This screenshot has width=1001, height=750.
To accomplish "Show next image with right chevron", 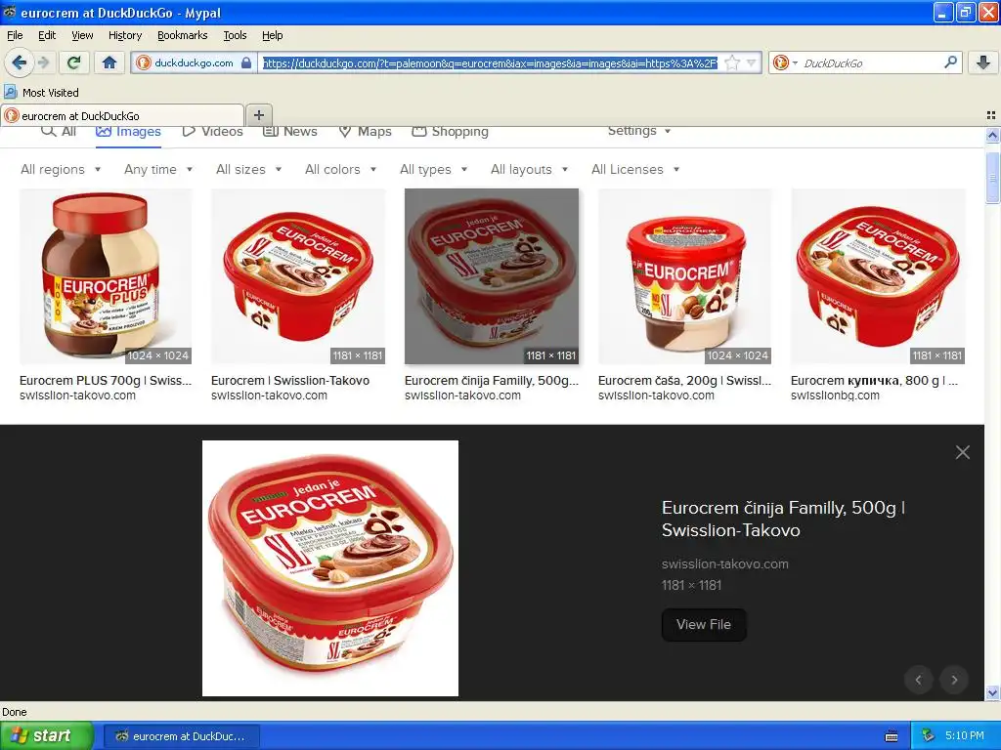I will (x=954, y=680).
